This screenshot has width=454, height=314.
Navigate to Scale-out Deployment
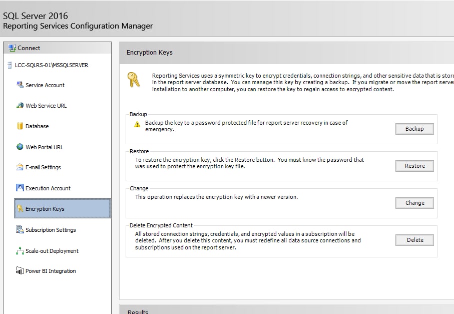(52, 251)
